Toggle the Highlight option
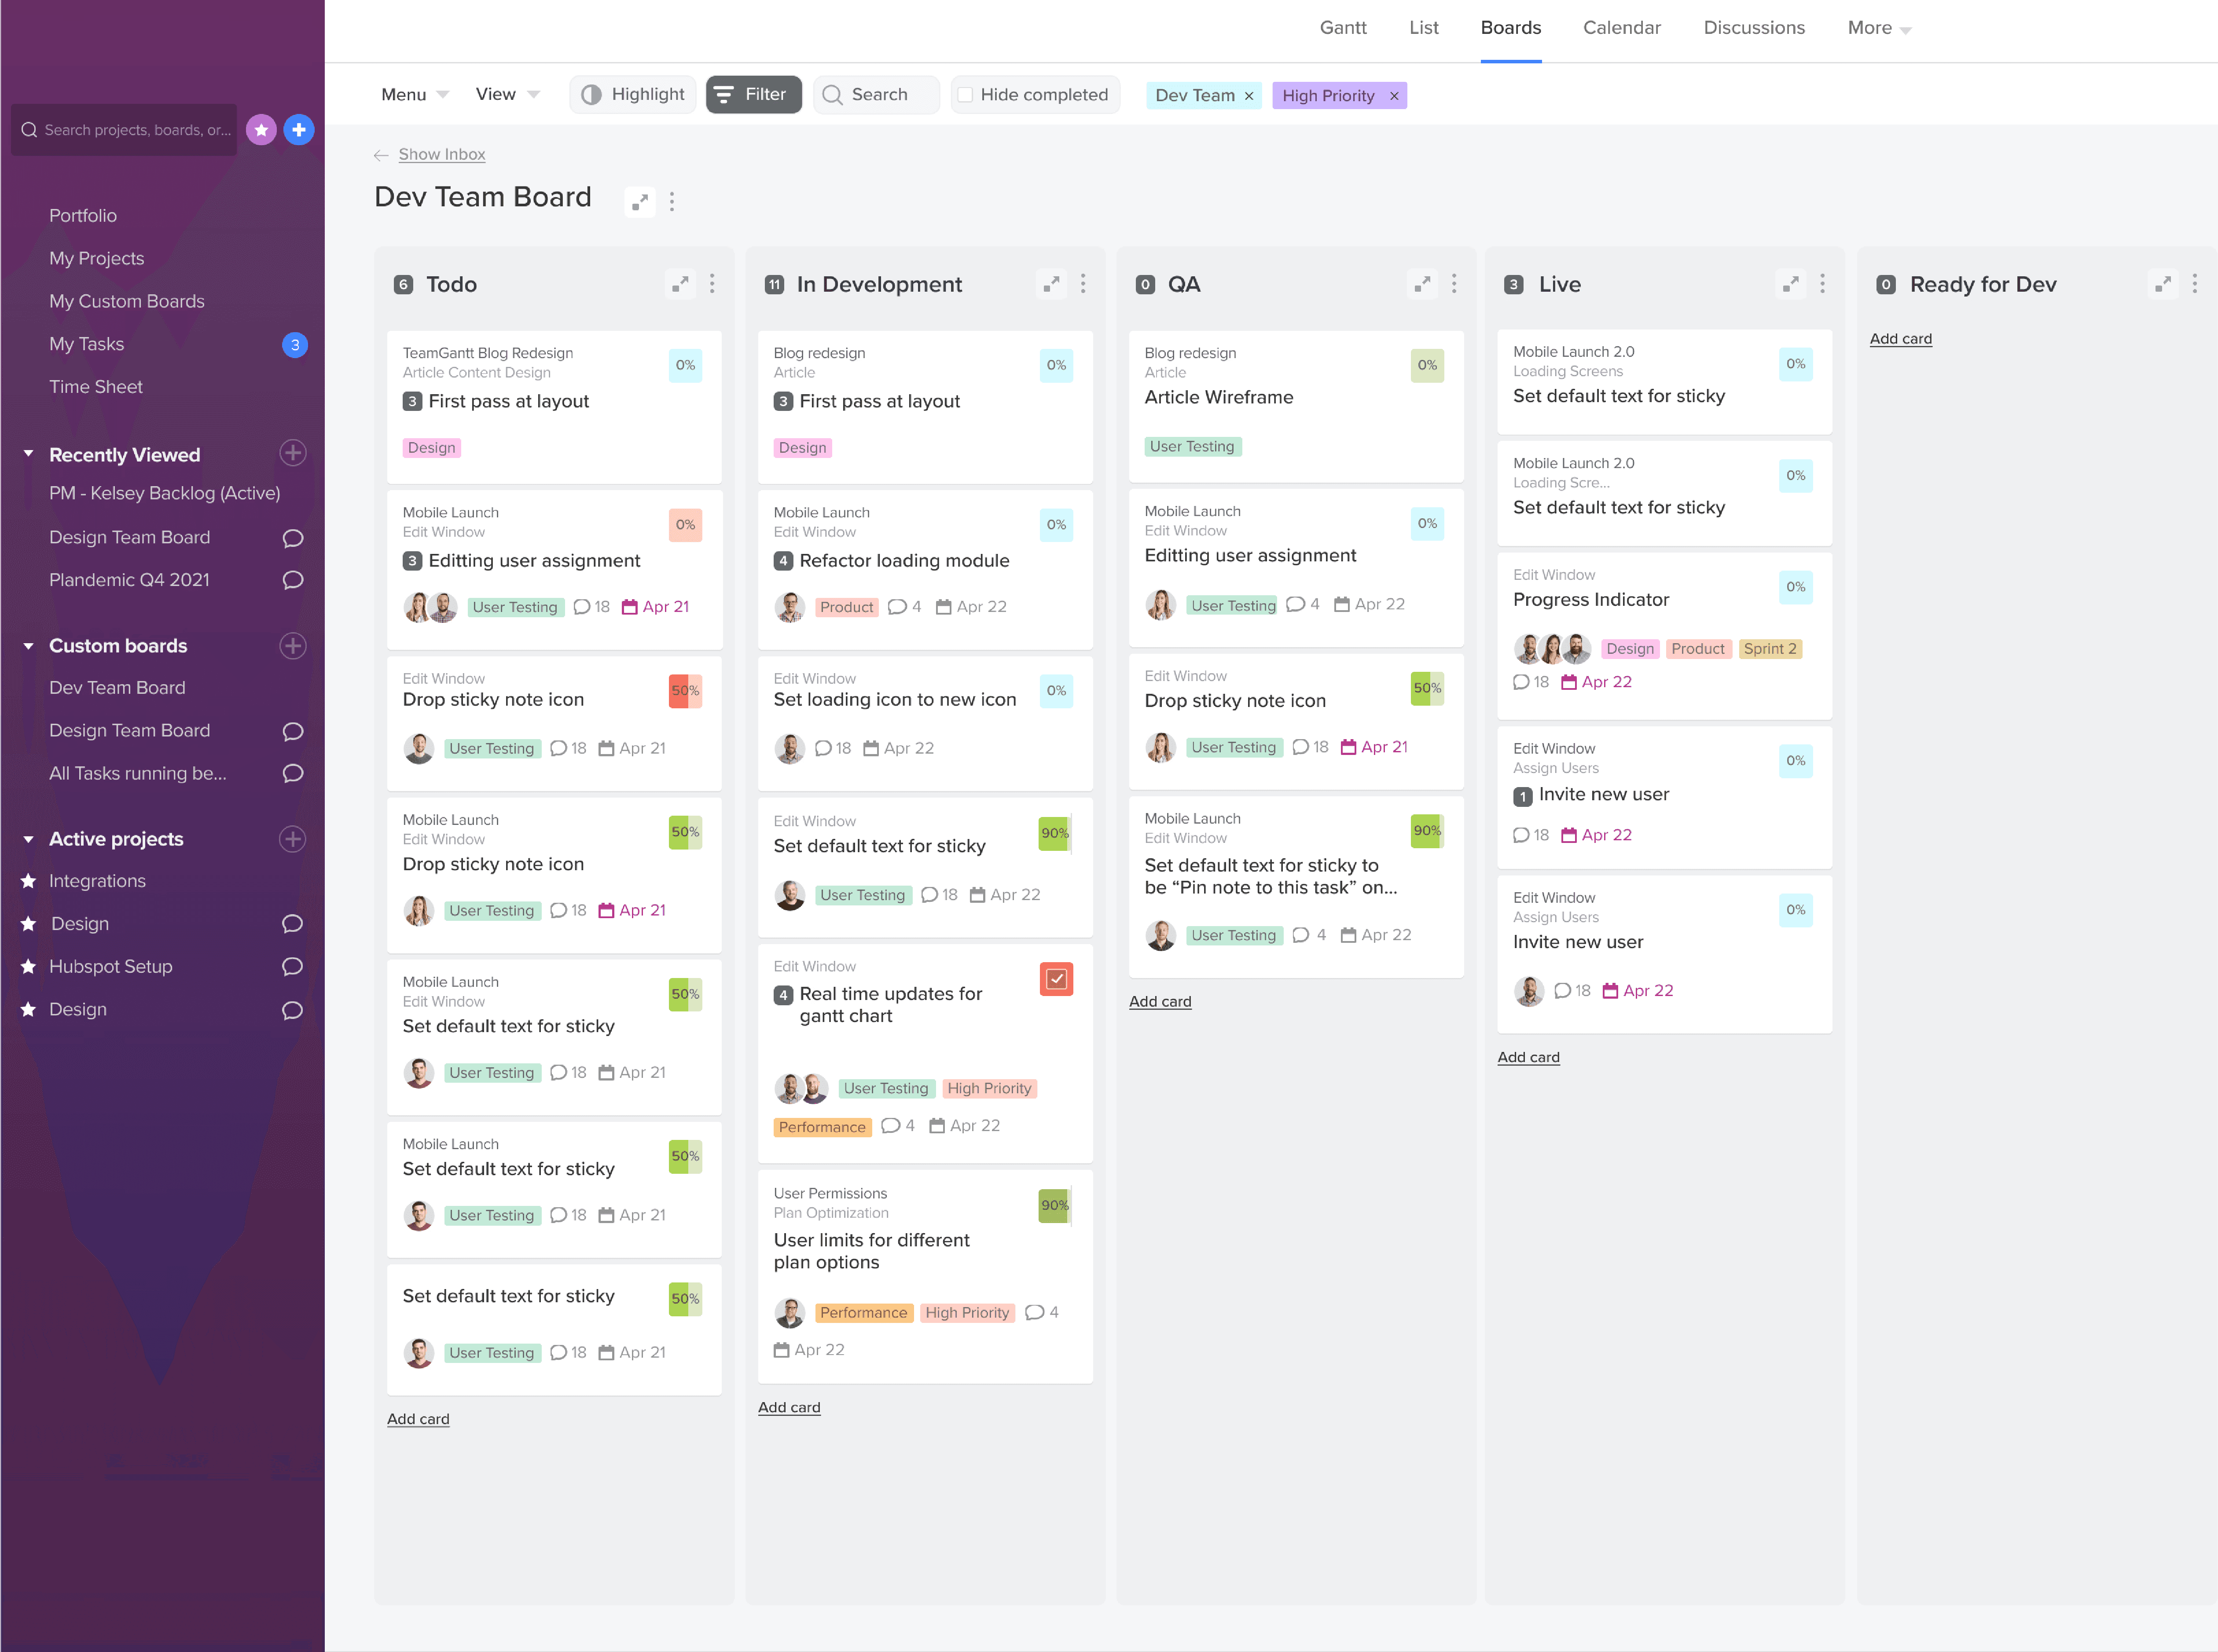Viewport: 2218px width, 1652px height. [633, 95]
